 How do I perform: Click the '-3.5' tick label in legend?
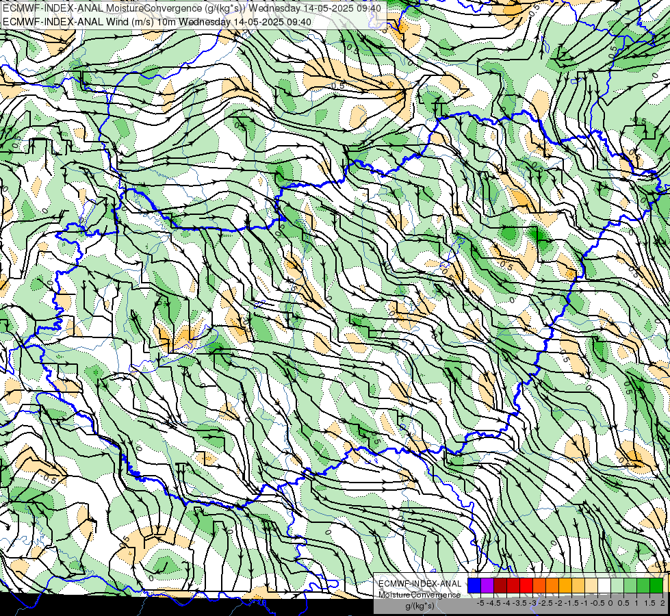click(x=519, y=603)
